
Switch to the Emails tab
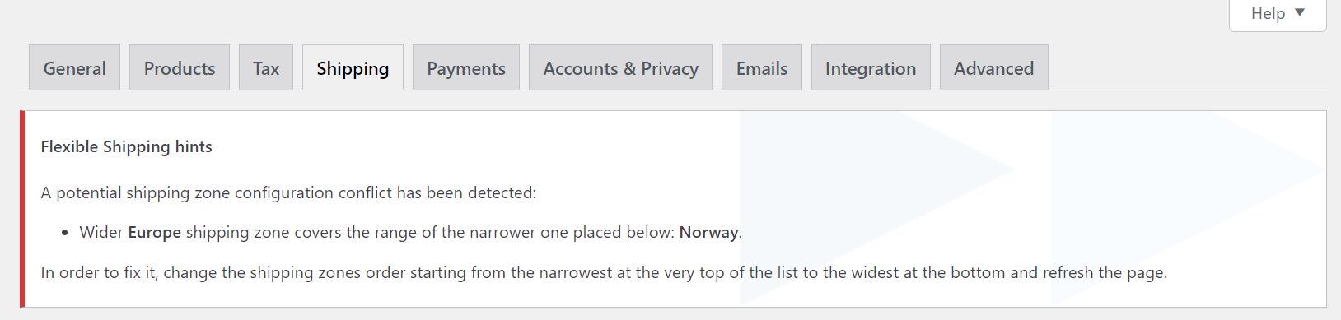(x=762, y=67)
